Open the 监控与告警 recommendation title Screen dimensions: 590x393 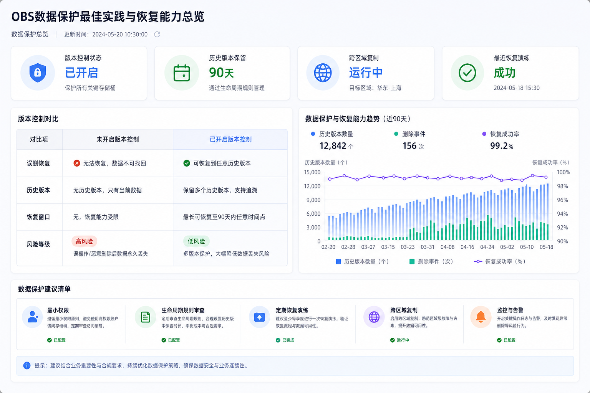pos(510,310)
